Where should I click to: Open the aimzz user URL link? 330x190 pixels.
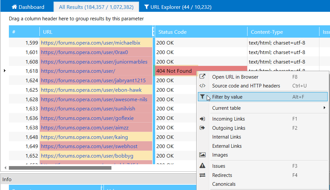pyautogui.click(x=84, y=127)
